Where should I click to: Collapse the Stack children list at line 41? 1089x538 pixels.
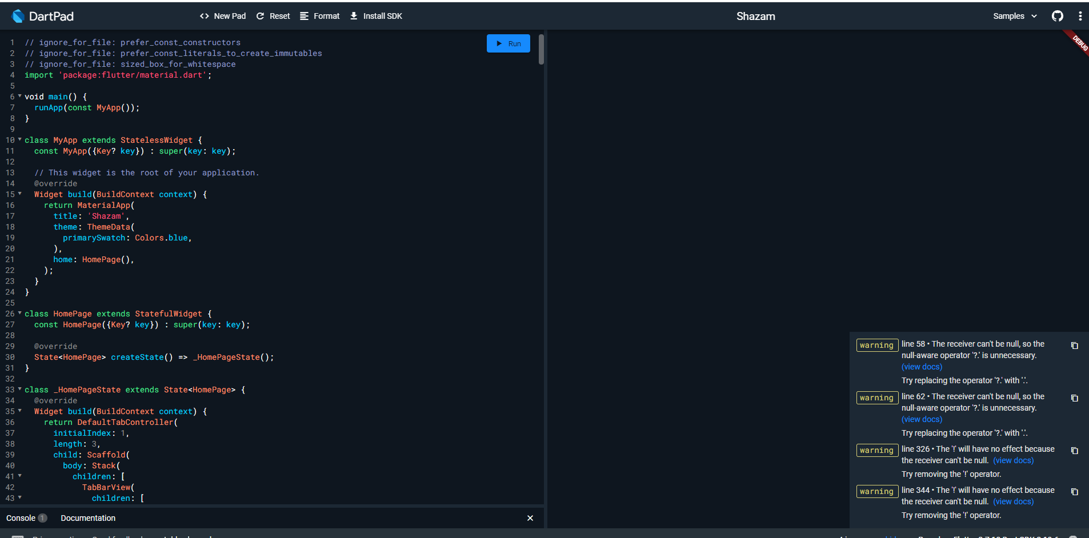[x=20, y=476]
